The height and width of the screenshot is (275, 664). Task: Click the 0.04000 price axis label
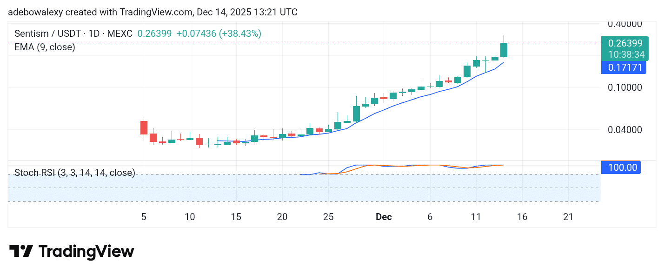pyautogui.click(x=625, y=129)
